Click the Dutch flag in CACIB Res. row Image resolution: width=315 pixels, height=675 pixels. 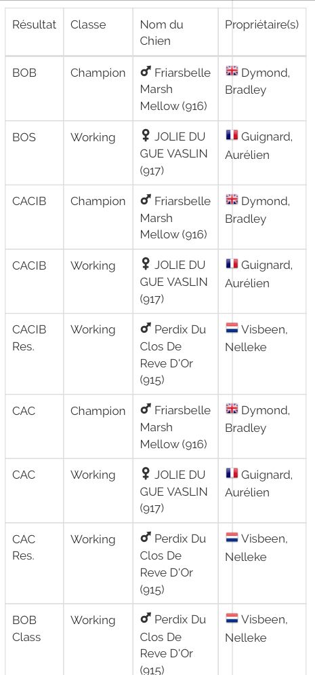tap(232, 328)
